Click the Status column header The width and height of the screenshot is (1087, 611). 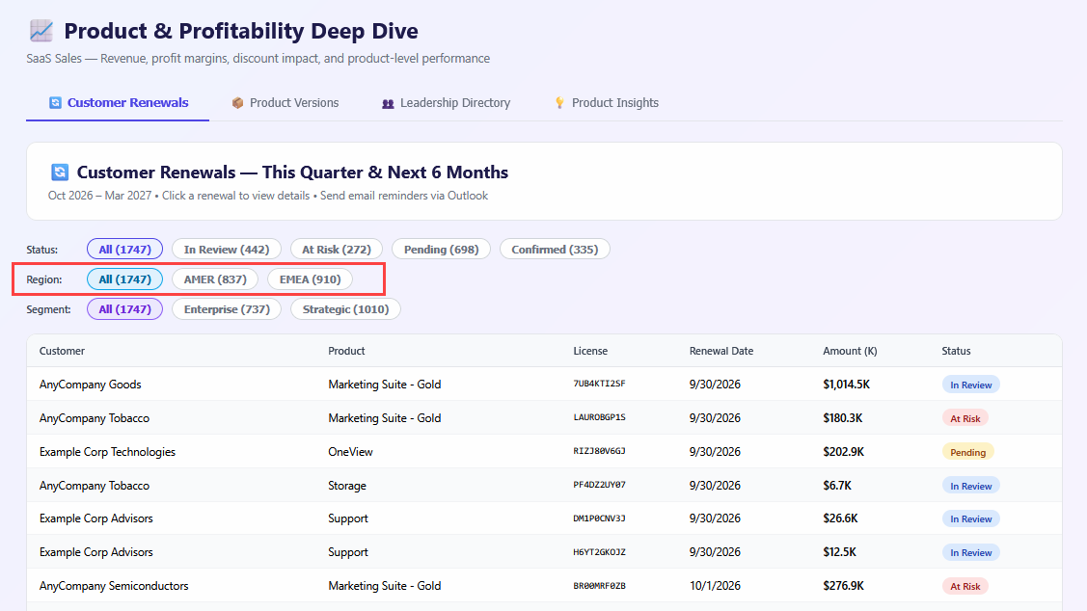click(x=956, y=351)
